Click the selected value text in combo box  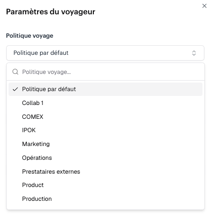(x=41, y=53)
